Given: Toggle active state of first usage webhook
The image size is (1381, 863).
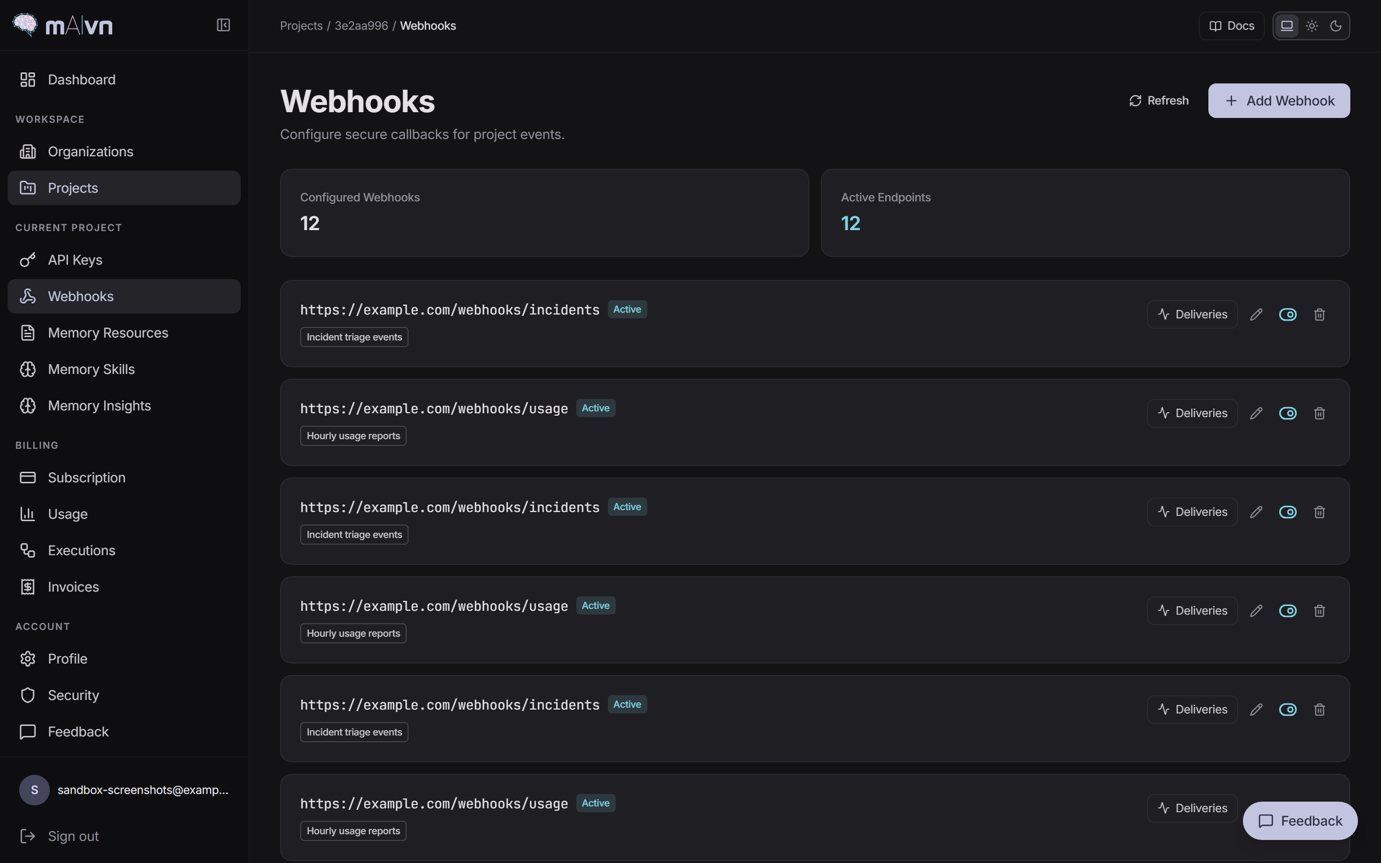Looking at the screenshot, I should pyautogui.click(x=1288, y=413).
